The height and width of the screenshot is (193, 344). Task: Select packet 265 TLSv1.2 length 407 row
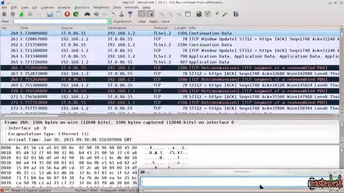[x=170, y=62]
